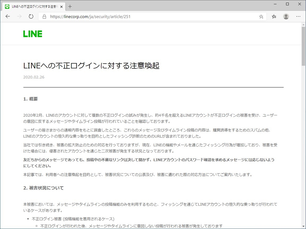Click the section heading 1. 概要
This screenshot has width=306, height=229.
[x=30, y=99]
